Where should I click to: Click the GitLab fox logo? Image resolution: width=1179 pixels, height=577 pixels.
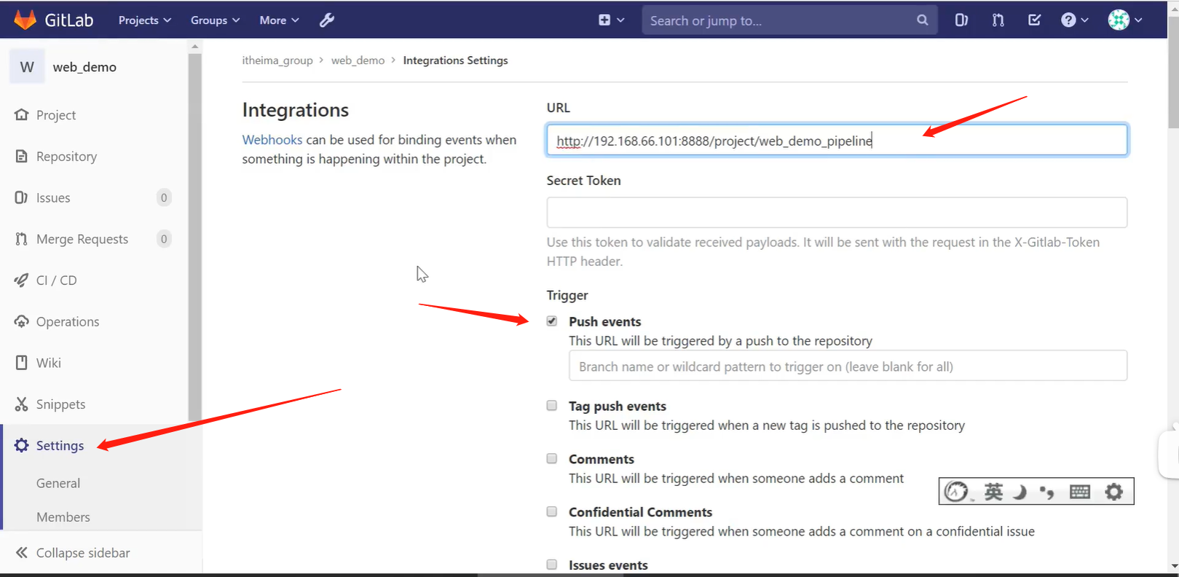click(x=25, y=20)
